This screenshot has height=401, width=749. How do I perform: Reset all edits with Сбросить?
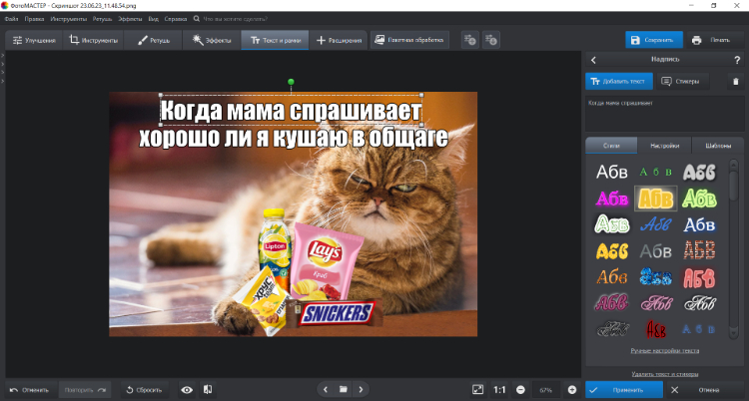[x=144, y=390]
